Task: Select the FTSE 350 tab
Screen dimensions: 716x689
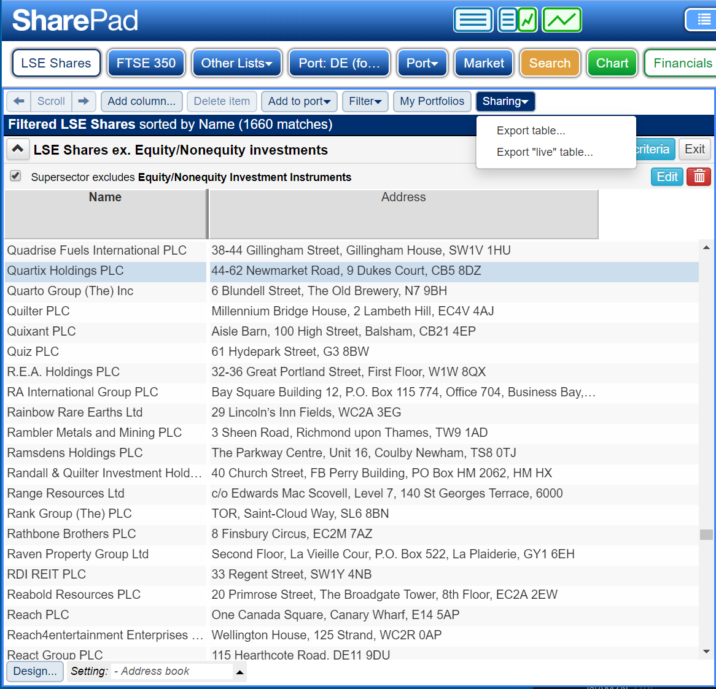Action: (x=146, y=63)
